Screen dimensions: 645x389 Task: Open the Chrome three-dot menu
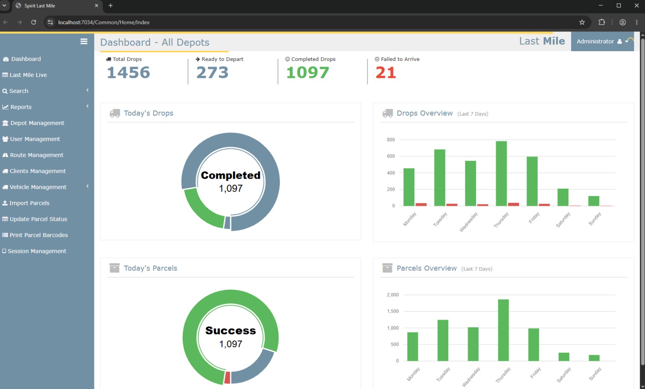click(x=637, y=22)
